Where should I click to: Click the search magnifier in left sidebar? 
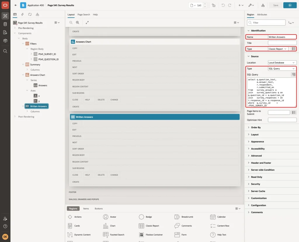pos(5,51)
